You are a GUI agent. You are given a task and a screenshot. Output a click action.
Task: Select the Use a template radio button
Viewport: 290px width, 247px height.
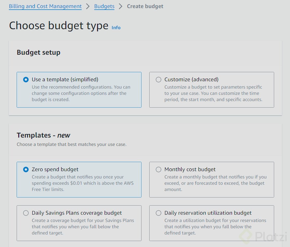coord(26,80)
